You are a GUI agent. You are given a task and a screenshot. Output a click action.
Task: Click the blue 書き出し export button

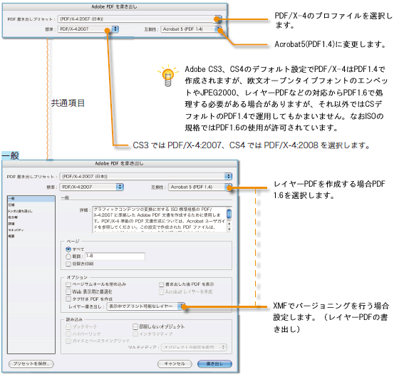pos(214,363)
